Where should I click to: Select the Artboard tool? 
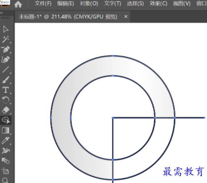point(6,171)
